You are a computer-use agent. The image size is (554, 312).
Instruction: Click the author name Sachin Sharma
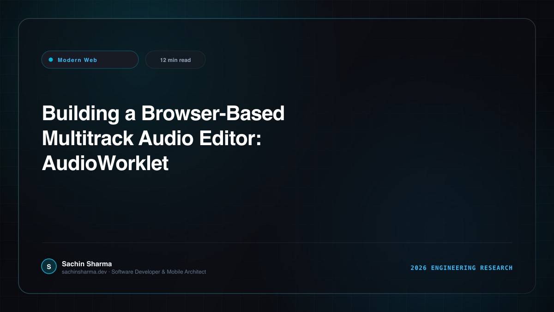87,263
